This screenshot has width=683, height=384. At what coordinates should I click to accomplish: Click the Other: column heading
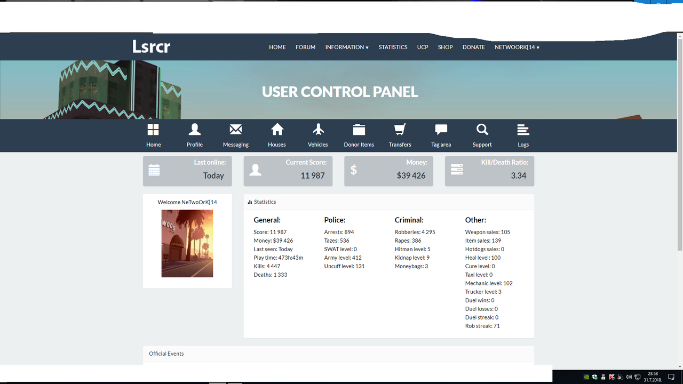tap(476, 220)
